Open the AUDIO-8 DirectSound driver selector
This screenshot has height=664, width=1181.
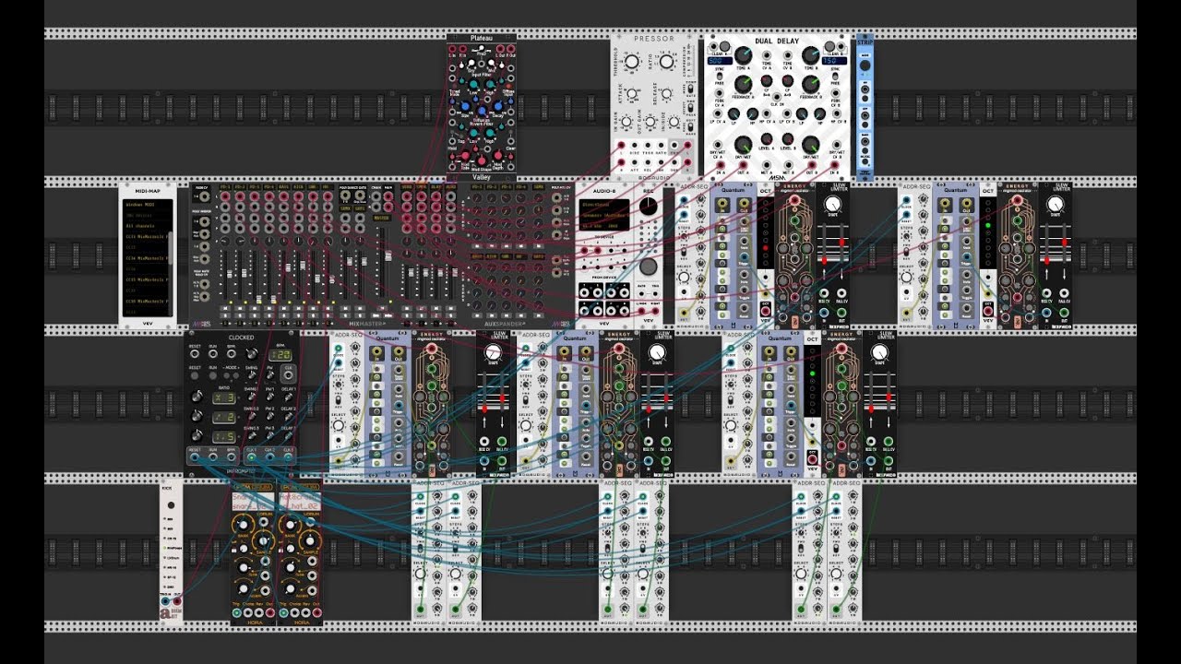(603, 205)
